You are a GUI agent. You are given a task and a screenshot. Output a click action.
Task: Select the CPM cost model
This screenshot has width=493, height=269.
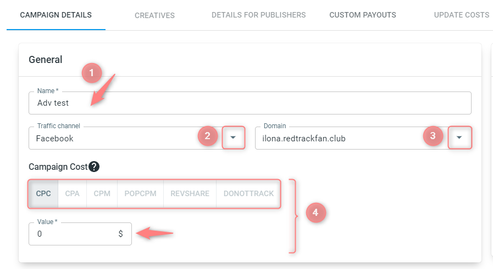tap(102, 194)
